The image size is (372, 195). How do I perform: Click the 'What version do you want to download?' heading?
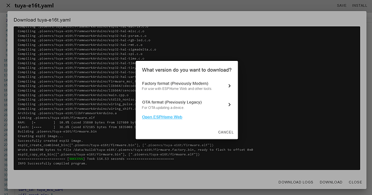point(187,70)
